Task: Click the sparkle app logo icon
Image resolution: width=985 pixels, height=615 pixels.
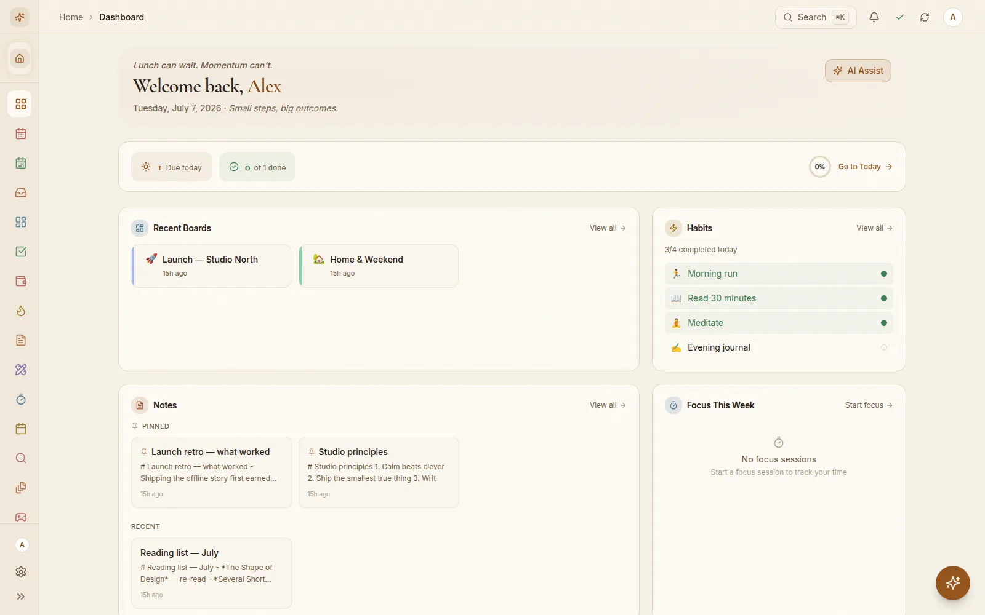Action: click(x=20, y=17)
